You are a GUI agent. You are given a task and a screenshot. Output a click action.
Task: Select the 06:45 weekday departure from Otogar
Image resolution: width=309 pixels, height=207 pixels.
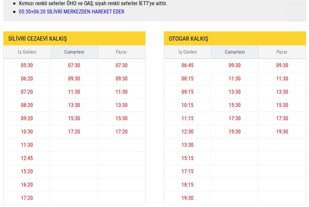coord(188,65)
